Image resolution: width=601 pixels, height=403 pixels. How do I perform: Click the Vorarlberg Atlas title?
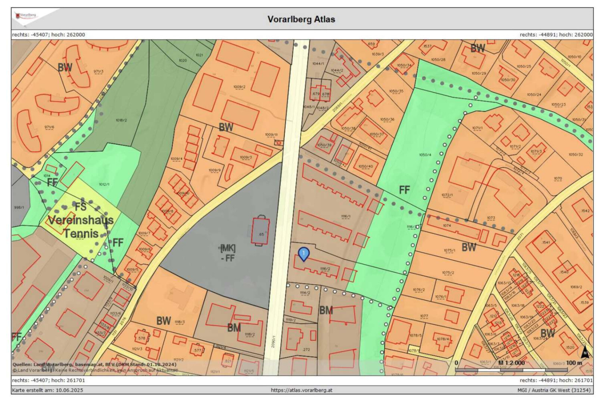click(301, 19)
